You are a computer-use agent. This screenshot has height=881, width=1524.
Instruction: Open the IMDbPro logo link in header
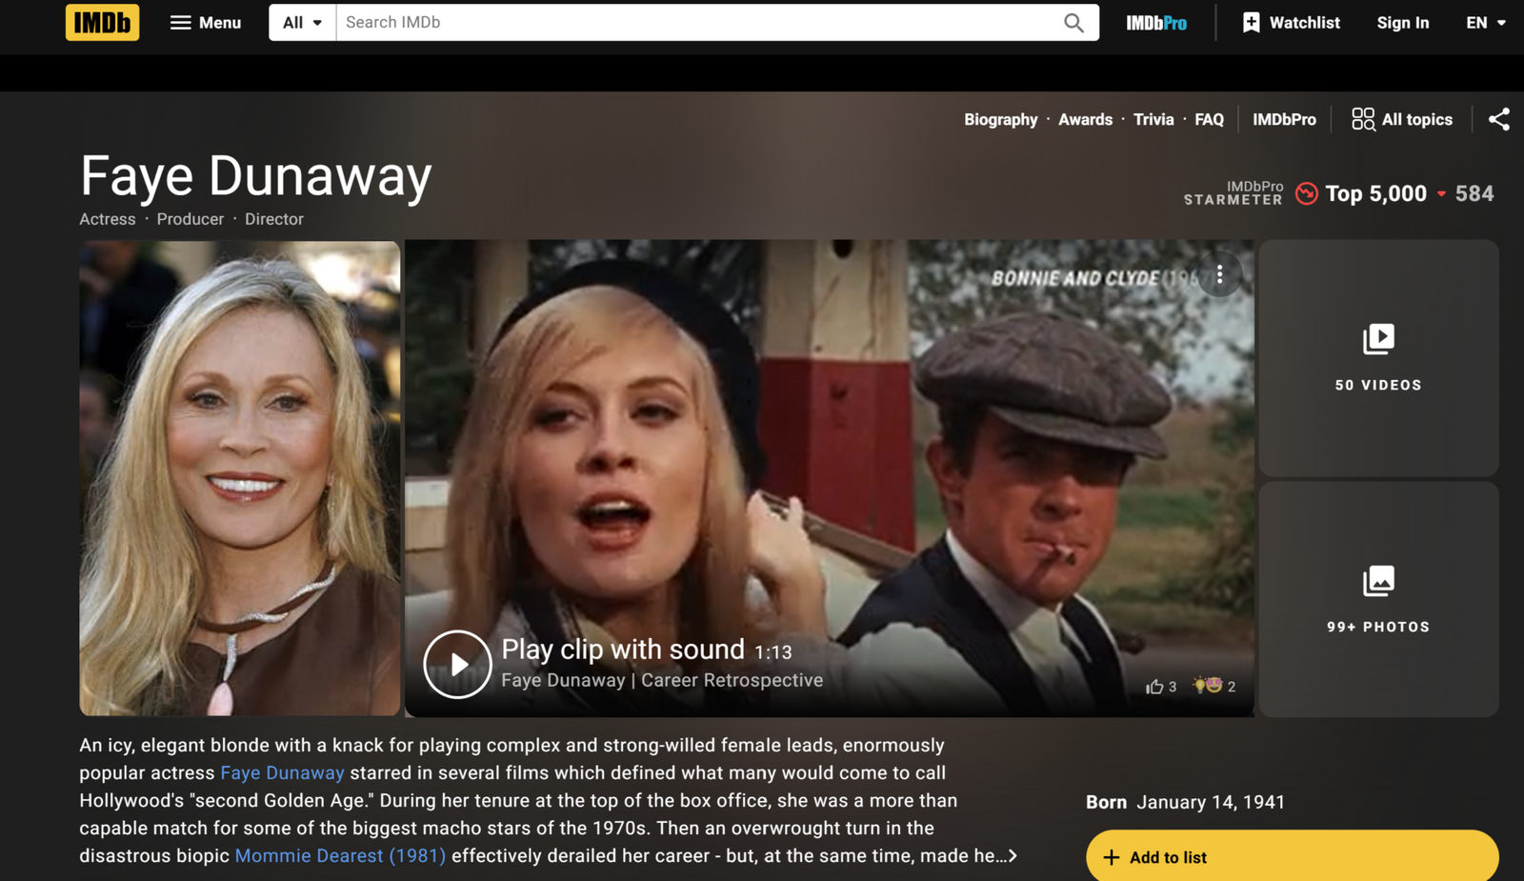(x=1155, y=23)
